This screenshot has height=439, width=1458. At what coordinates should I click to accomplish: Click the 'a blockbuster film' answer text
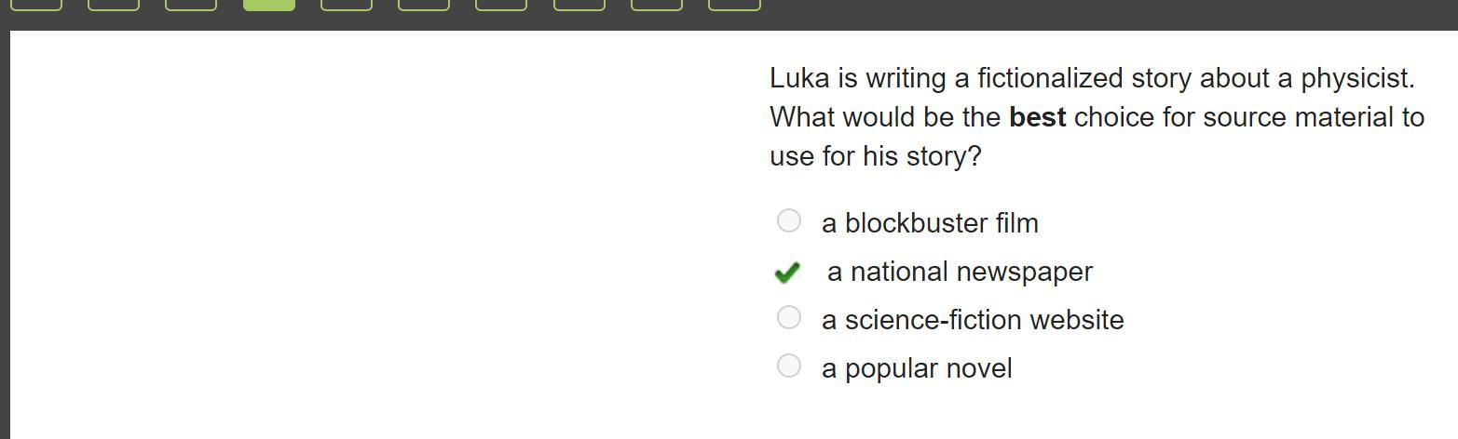pyautogui.click(x=930, y=223)
